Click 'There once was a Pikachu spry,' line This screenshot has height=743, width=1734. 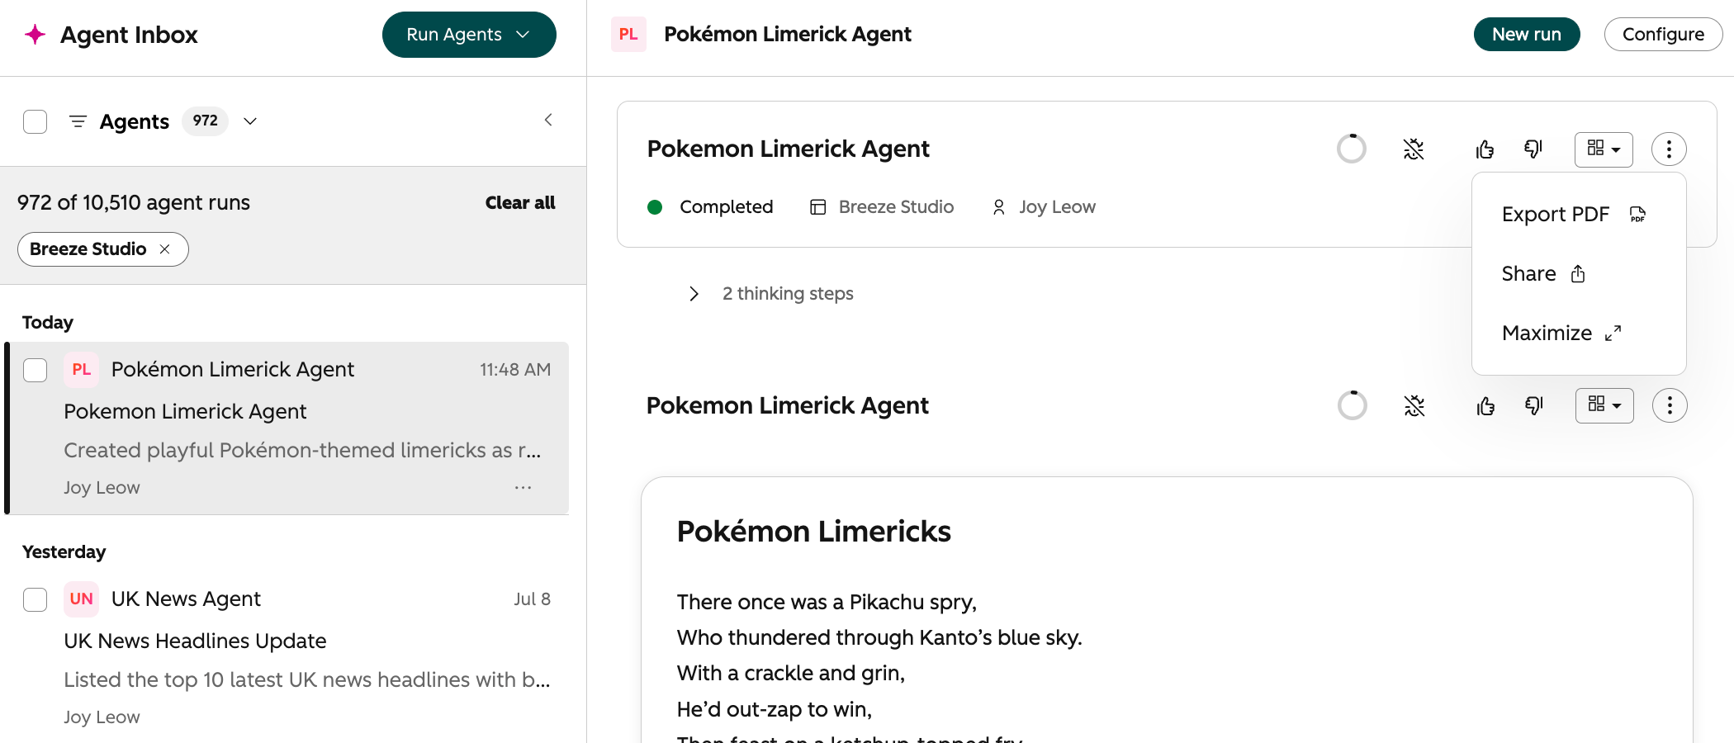pyautogui.click(x=827, y=603)
